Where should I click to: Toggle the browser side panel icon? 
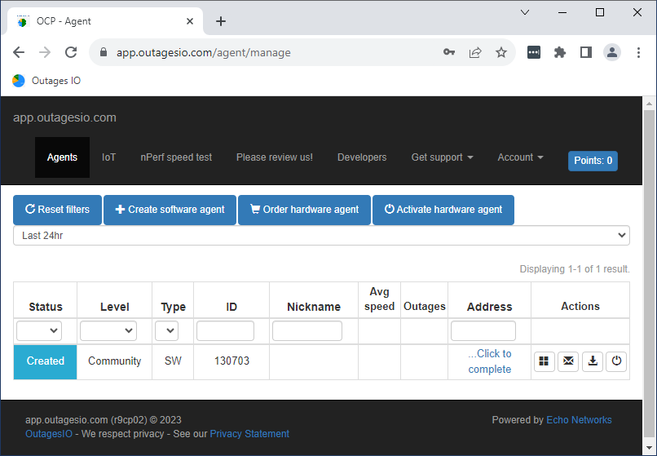pos(586,52)
